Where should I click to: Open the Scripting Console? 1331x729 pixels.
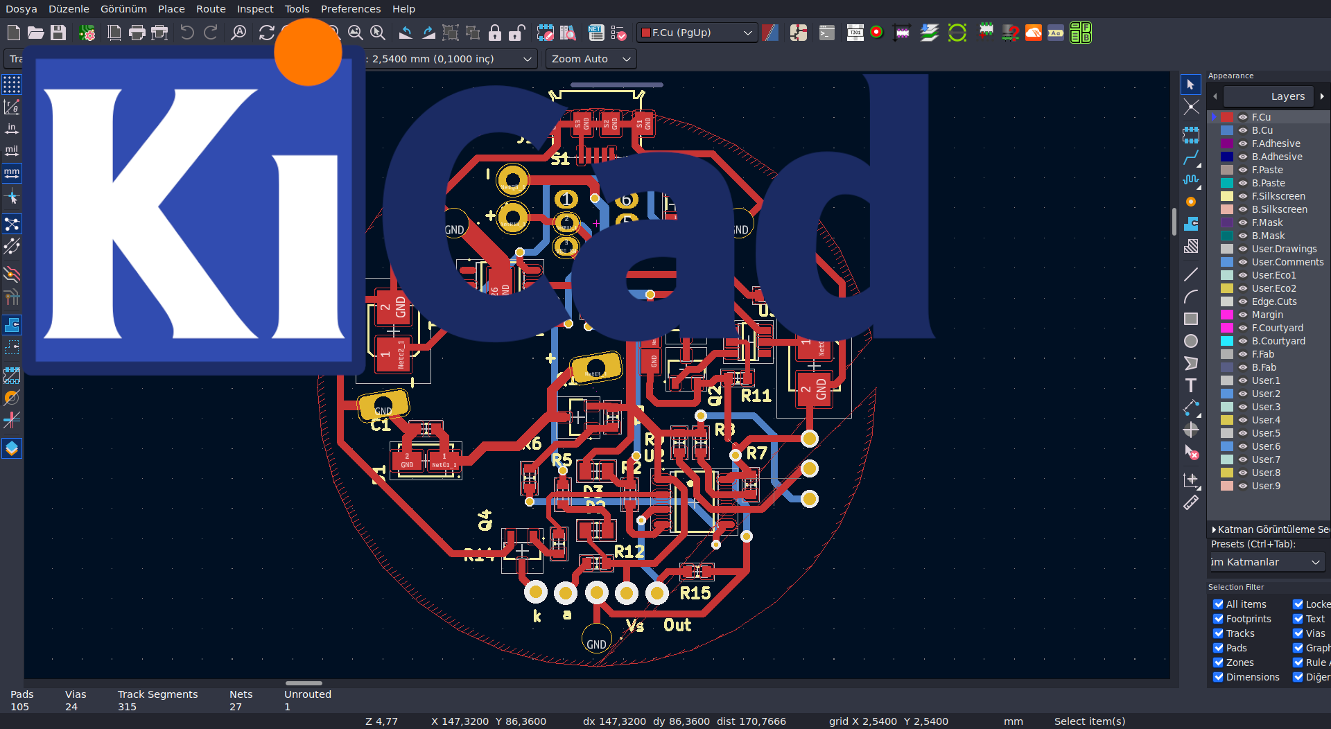pos(827,33)
